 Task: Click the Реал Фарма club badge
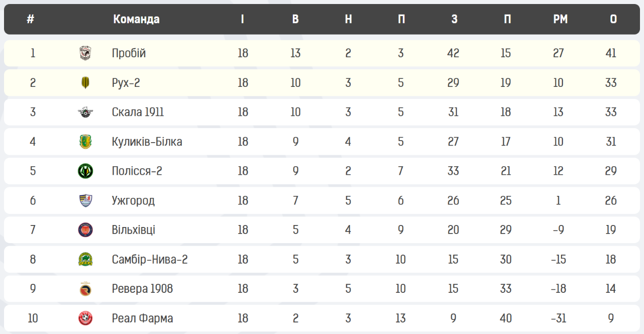pos(86,318)
